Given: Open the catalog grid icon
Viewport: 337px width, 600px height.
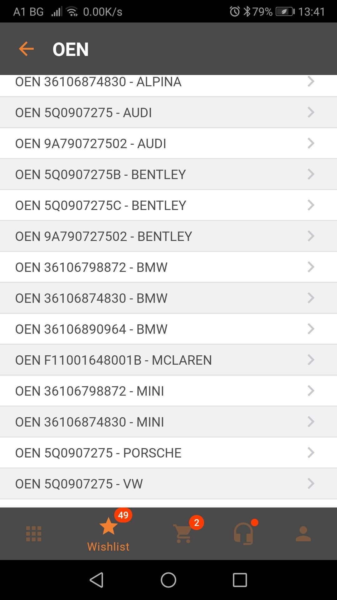Looking at the screenshot, I should pyautogui.click(x=34, y=533).
